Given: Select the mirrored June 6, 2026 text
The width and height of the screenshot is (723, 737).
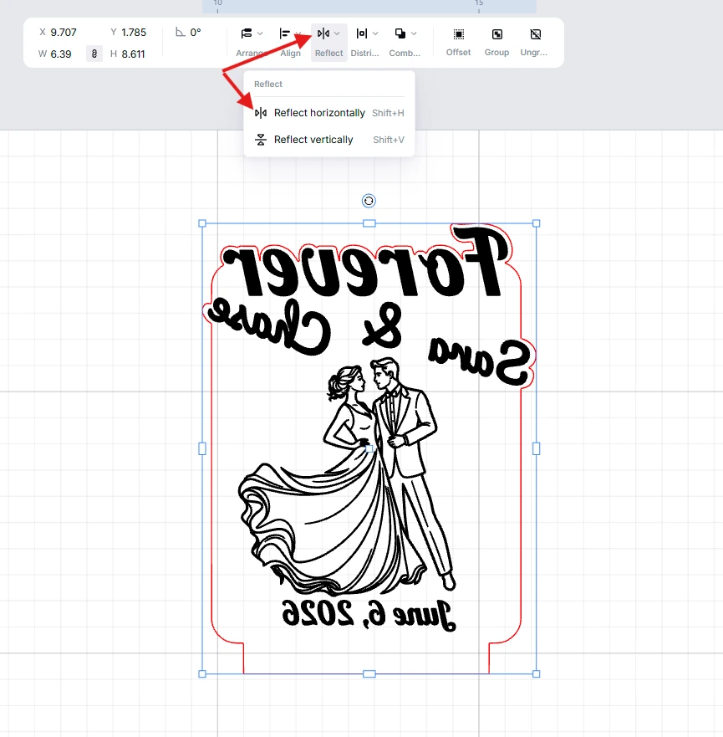Looking at the screenshot, I should [369, 614].
